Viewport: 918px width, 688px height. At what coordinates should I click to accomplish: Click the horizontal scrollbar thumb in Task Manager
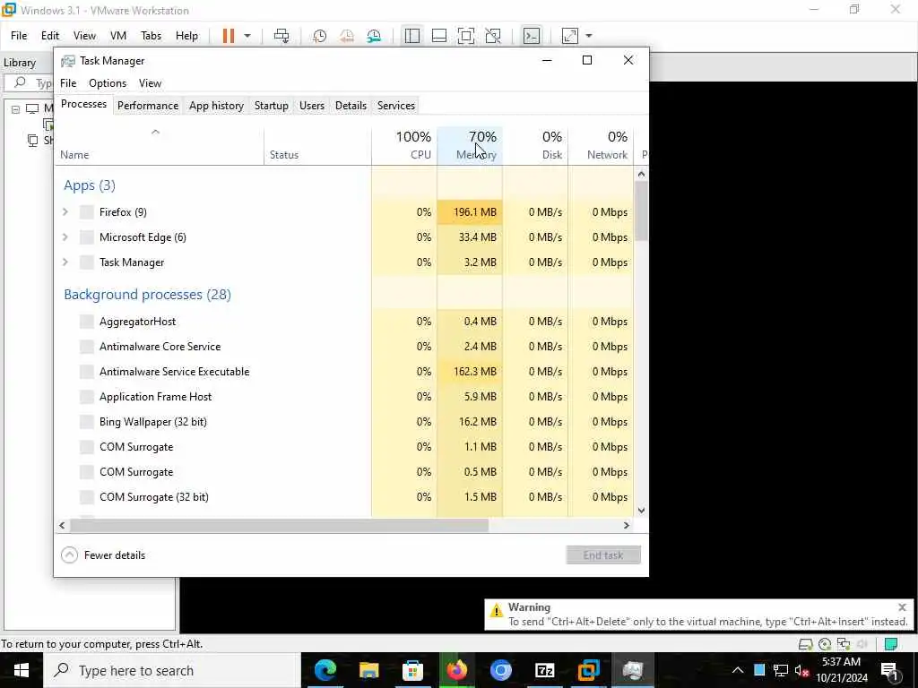coord(280,525)
